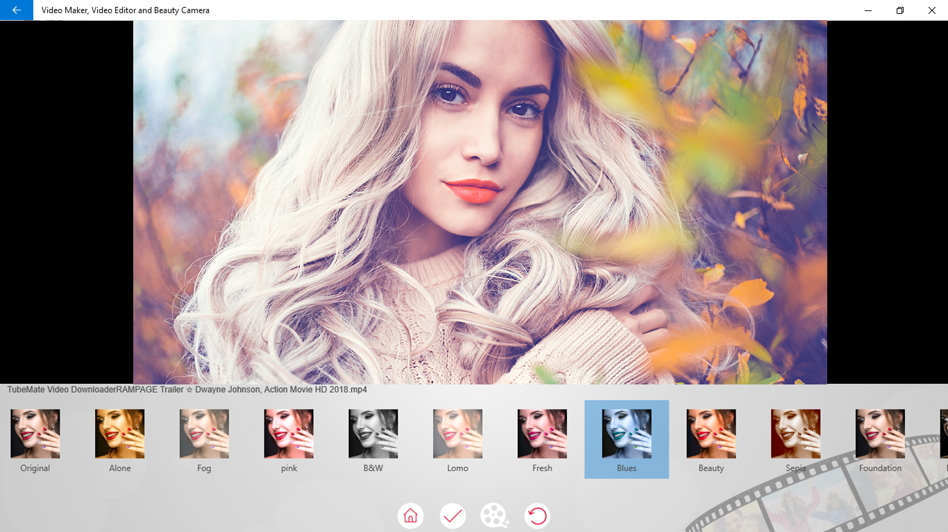The height and width of the screenshot is (532, 948).
Task: Confirm the filter with the checkmark icon
Action: pyautogui.click(x=452, y=515)
